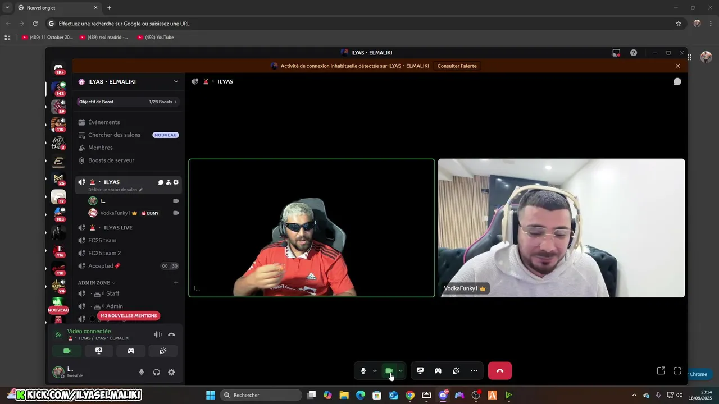Disconnect via small phone icon in voice panel
The height and width of the screenshot is (404, 719).
171,334
